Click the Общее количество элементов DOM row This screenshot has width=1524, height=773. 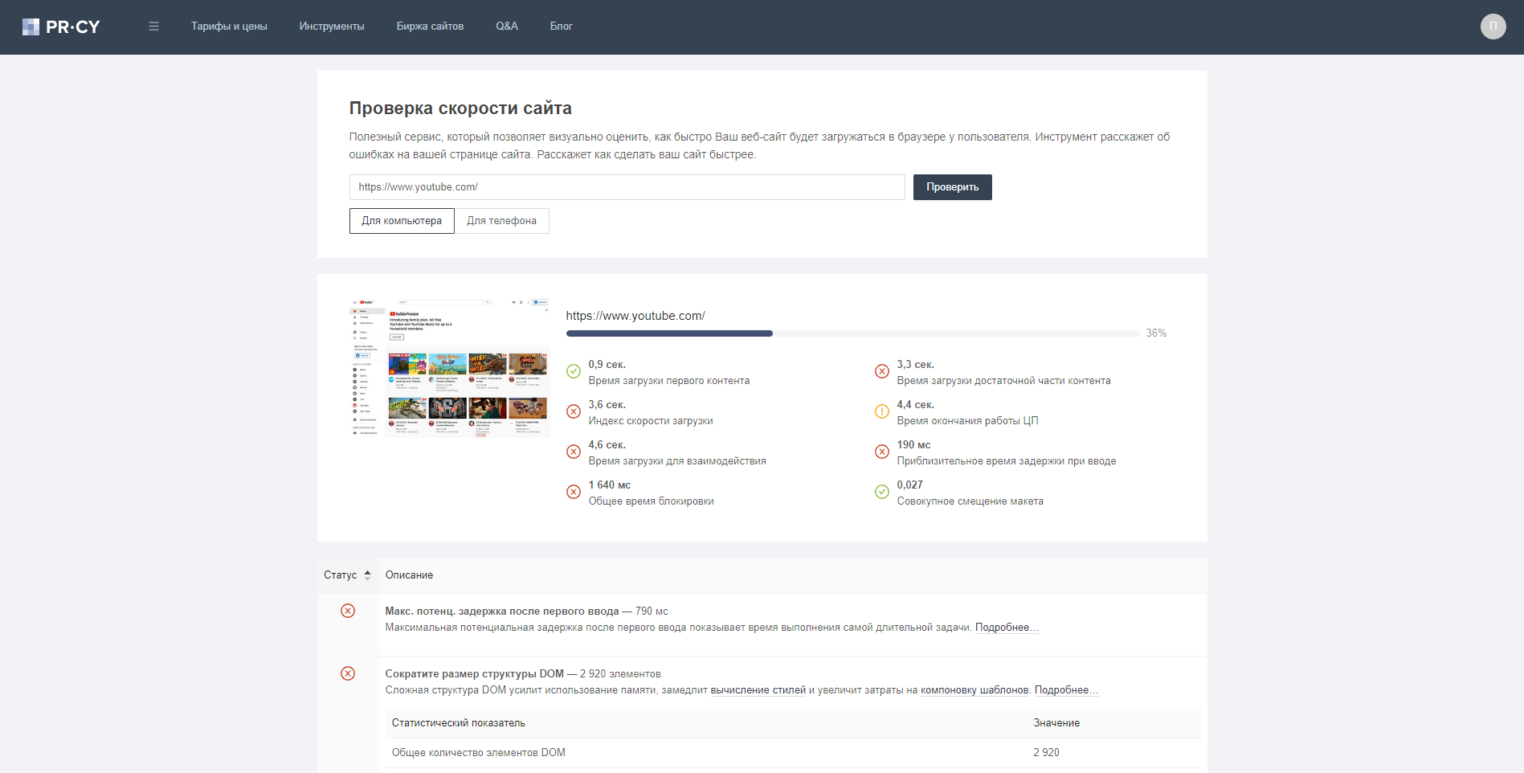tap(793, 753)
